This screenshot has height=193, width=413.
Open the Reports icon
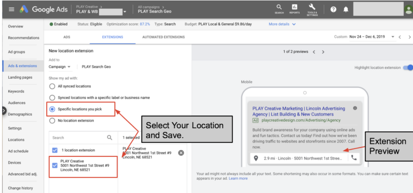coord(294,9)
